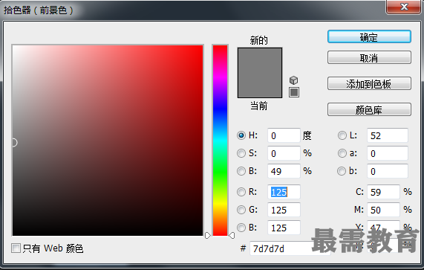
Task: Click the Lab a value field
Action: [x=388, y=153]
